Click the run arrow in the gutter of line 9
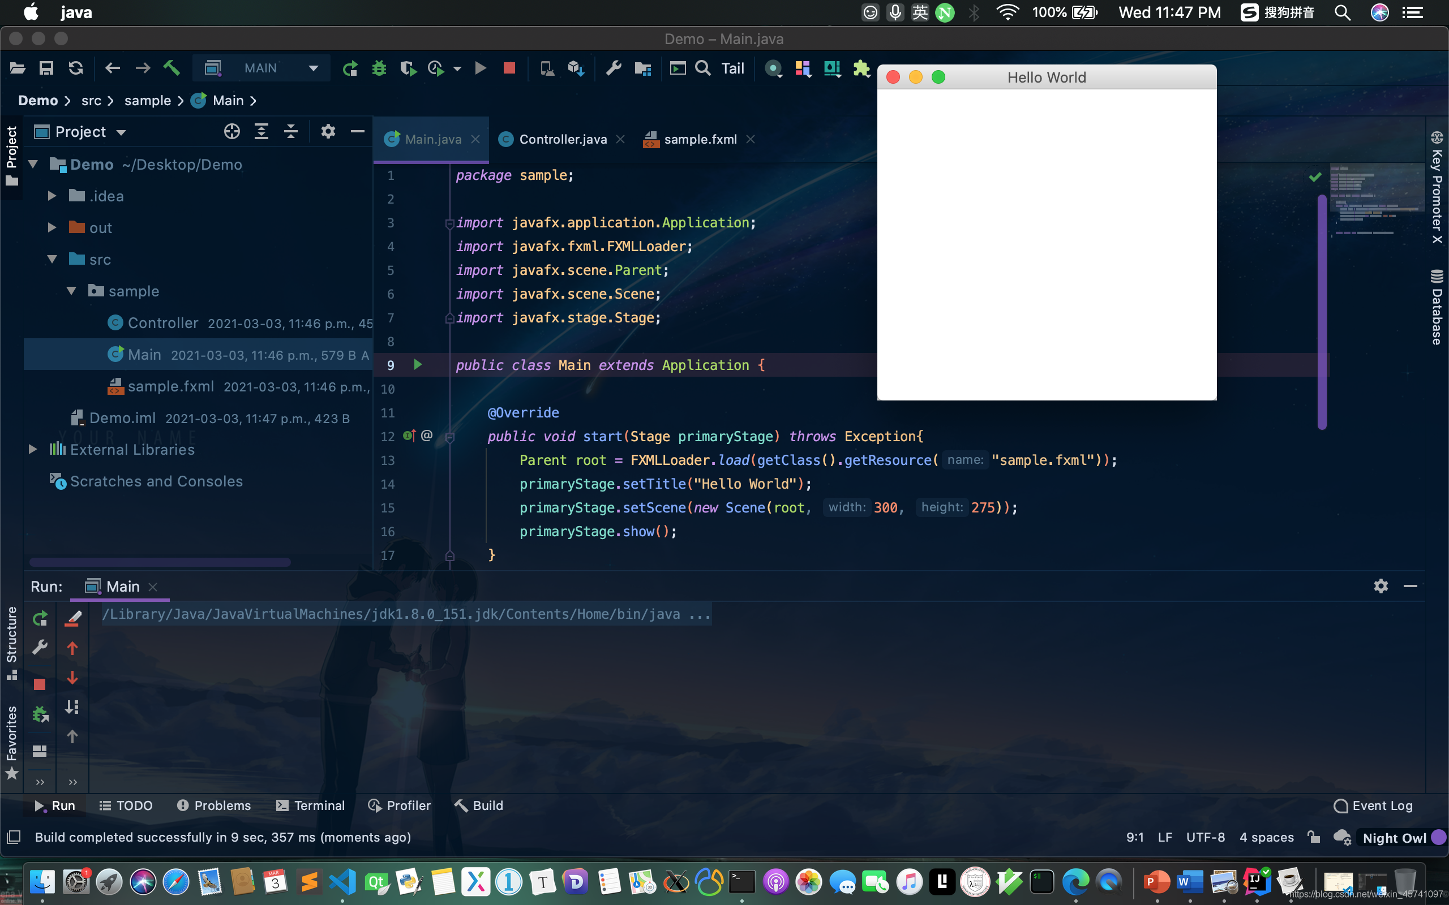 (x=417, y=364)
